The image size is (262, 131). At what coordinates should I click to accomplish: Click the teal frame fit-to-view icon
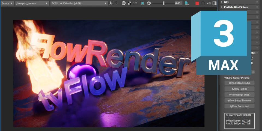(142, 3)
